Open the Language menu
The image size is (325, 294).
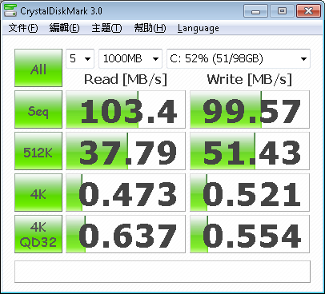(199, 28)
